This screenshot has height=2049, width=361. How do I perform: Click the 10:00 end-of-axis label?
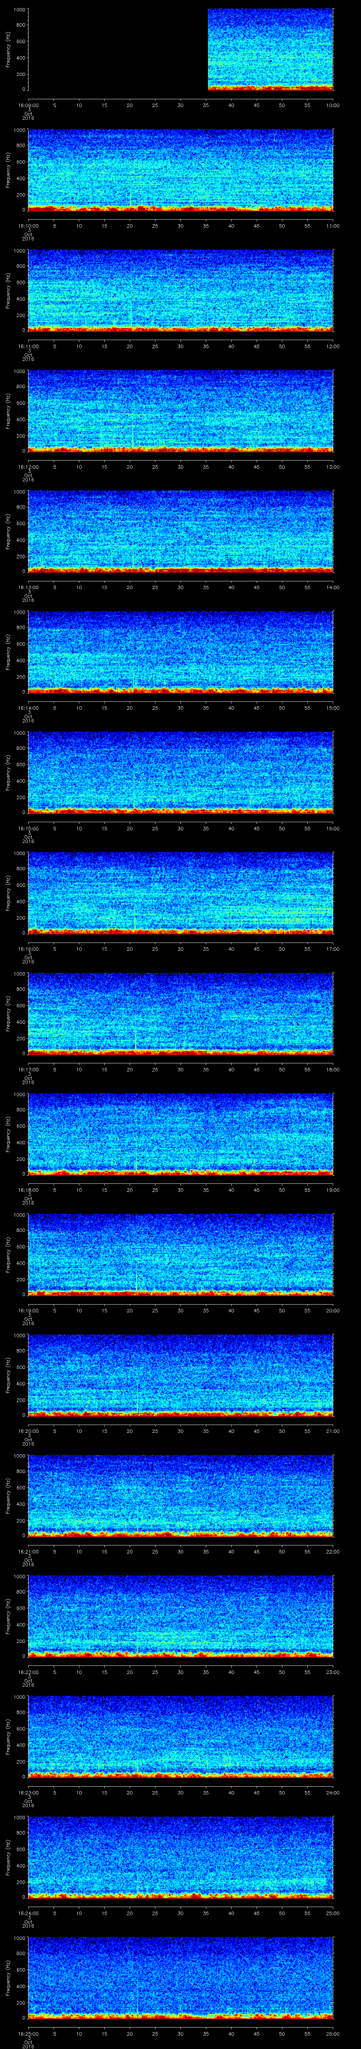point(332,105)
